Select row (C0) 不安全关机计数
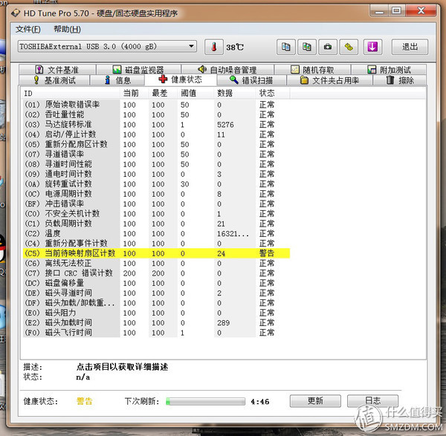The width and height of the screenshot is (446, 436). point(156,214)
